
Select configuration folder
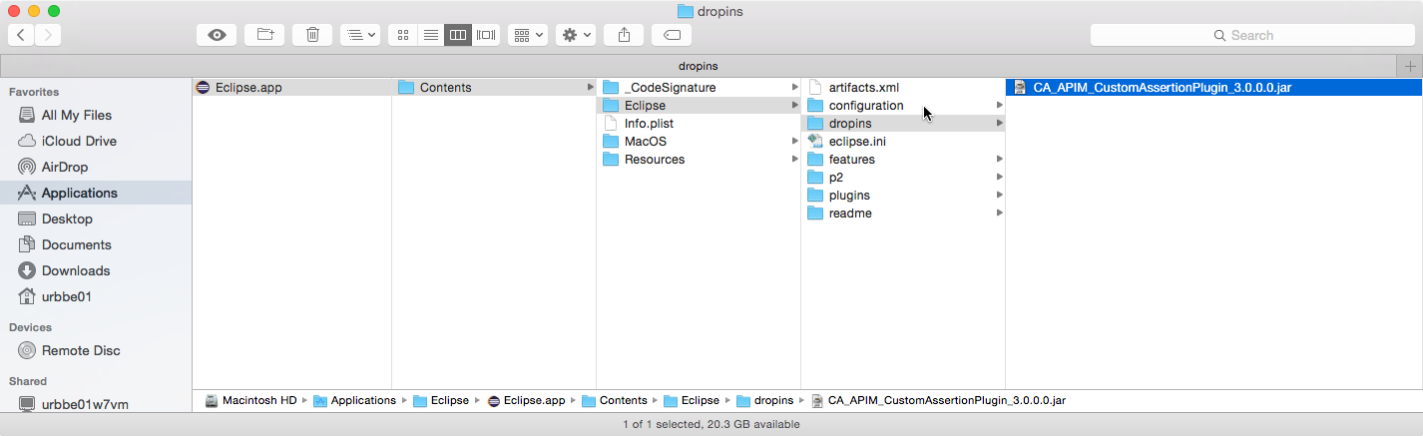click(903, 105)
